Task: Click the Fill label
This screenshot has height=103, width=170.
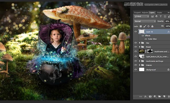Action: click(x=162, y=26)
